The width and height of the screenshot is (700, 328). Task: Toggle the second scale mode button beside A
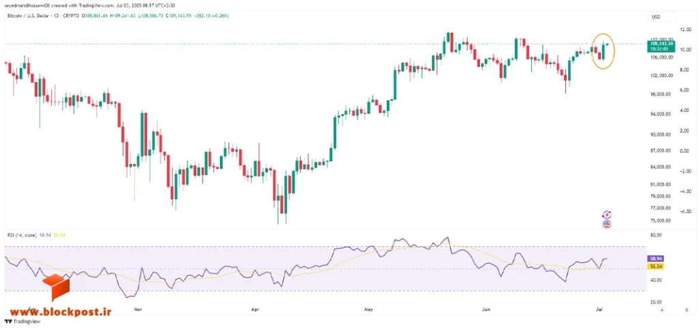[686, 310]
